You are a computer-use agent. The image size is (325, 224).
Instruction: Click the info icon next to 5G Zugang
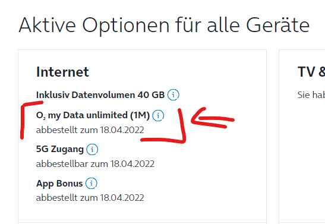click(x=92, y=149)
